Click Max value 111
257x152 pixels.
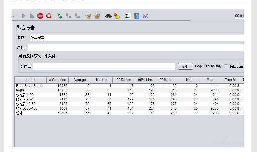[x=216, y=86]
